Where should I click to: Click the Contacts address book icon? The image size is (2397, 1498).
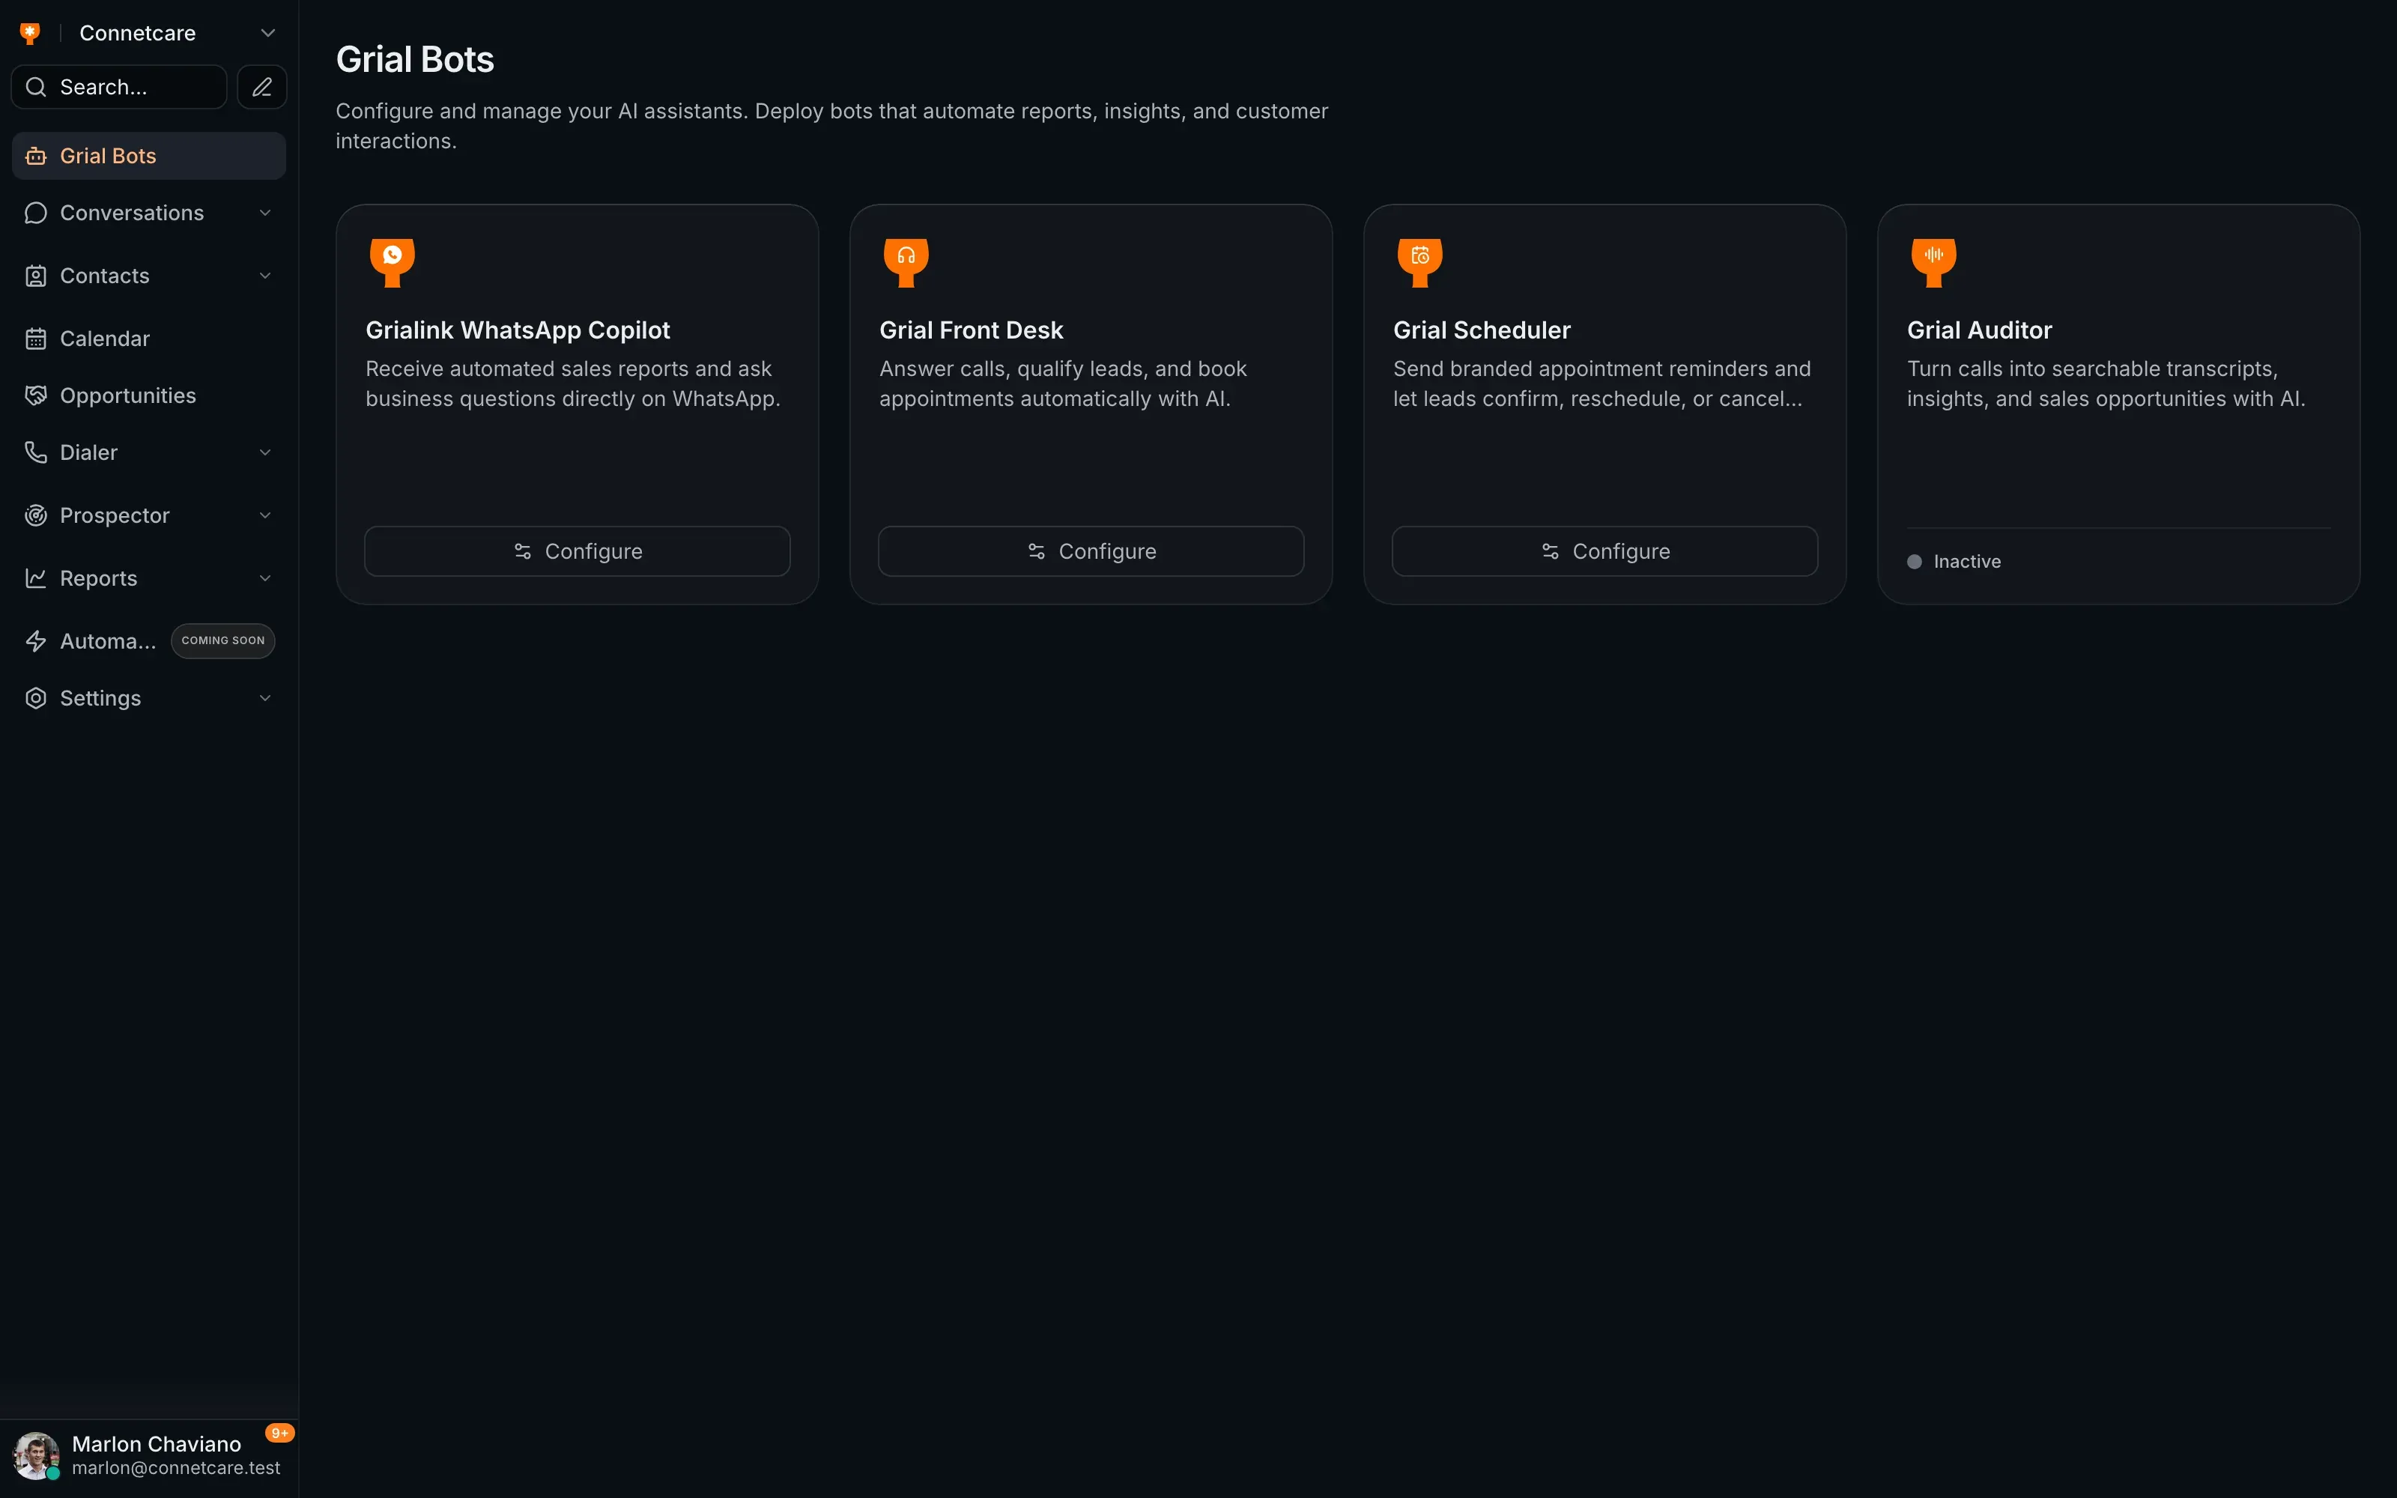[x=36, y=276]
